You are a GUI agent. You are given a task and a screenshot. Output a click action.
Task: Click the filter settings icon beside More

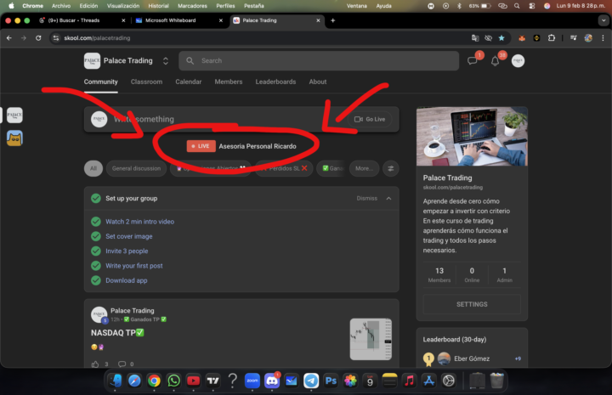(x=391, y=168)
